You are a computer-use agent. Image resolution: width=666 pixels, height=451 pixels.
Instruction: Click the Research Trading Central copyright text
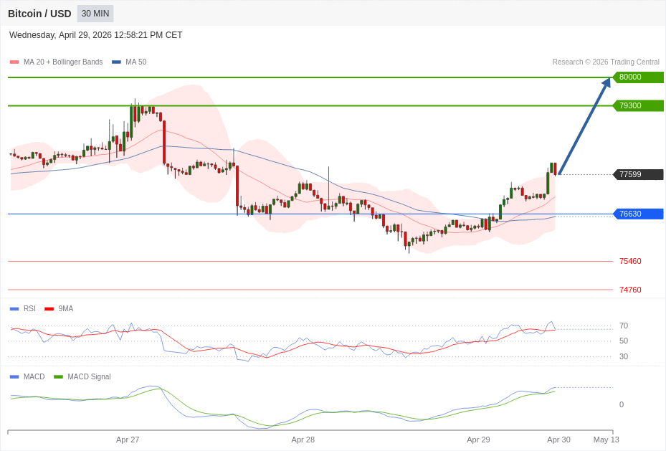click(x=606, y=62)
